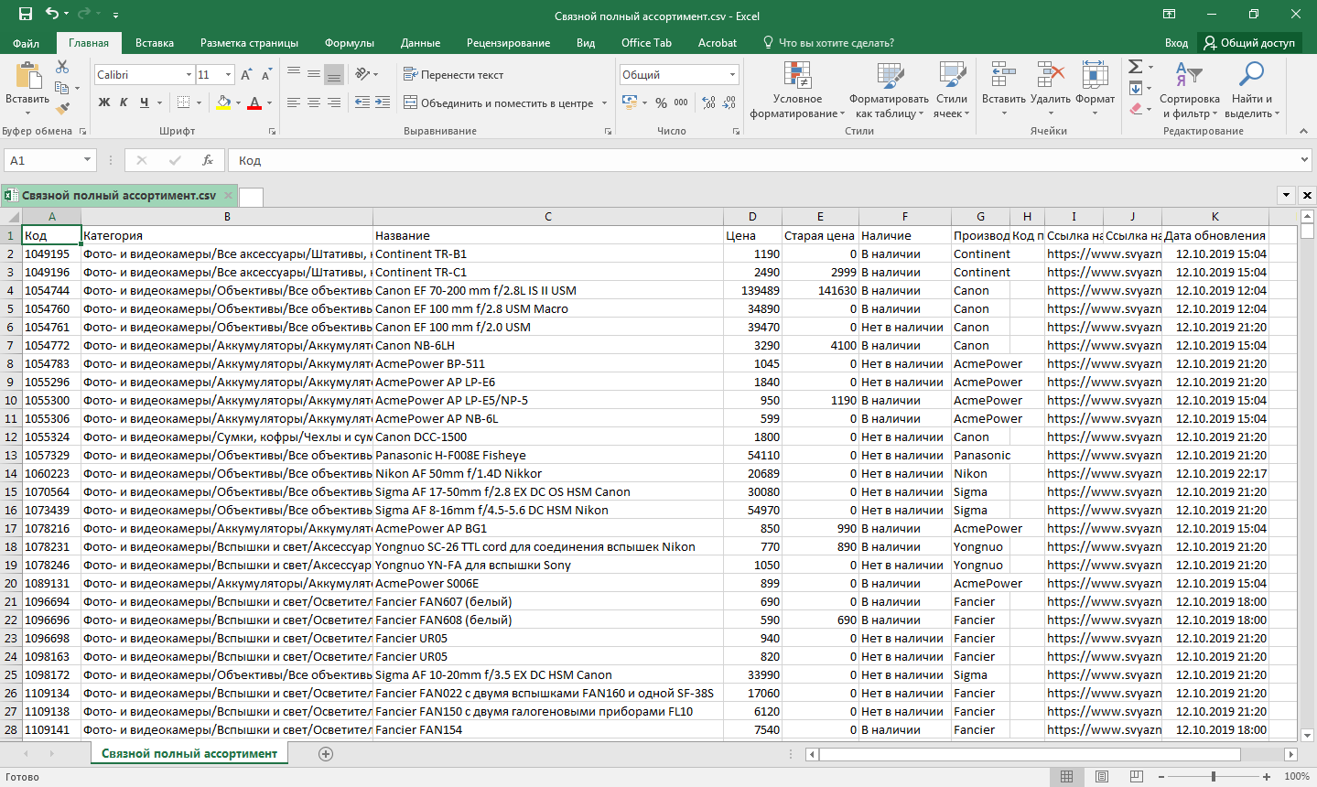Click the Вход sign-in link
The height and width of the screenshot is (787, 1317).
click(1177, 43)
